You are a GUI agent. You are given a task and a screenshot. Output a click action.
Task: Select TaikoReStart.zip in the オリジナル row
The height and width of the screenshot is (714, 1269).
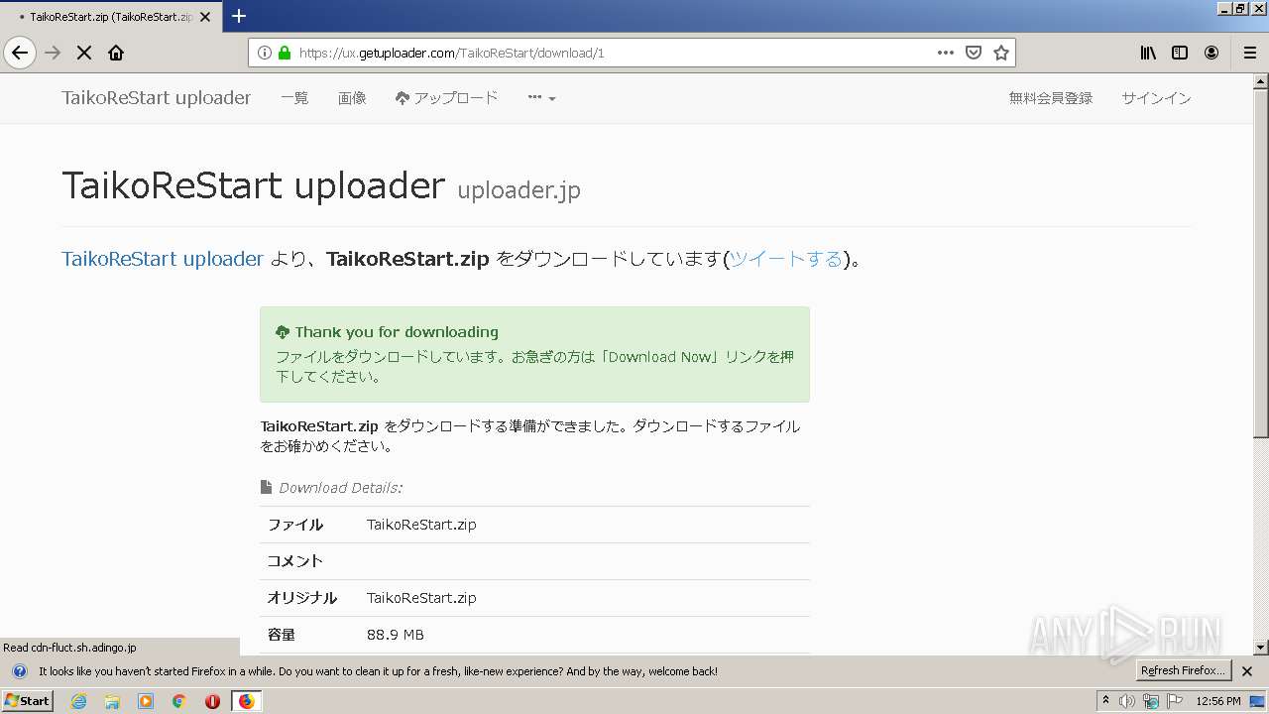coord(421,598)
